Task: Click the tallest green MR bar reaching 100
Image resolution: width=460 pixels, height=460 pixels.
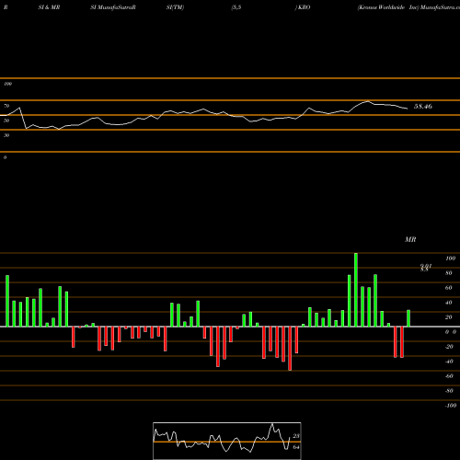Action: (356, 290)
